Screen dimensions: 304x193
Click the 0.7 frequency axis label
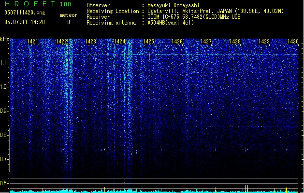click(4, 159)
